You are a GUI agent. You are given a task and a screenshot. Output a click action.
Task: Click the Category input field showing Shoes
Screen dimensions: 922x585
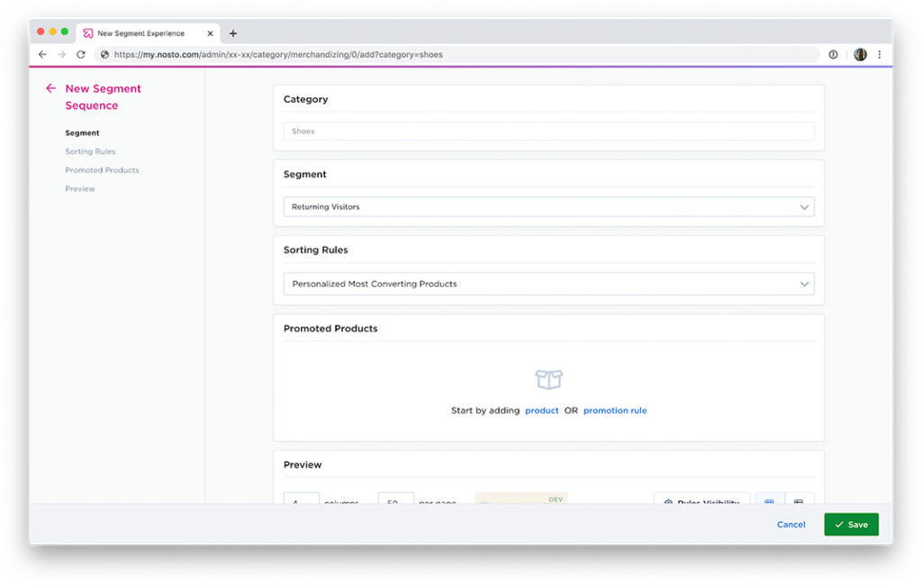(x=548, y=131)
